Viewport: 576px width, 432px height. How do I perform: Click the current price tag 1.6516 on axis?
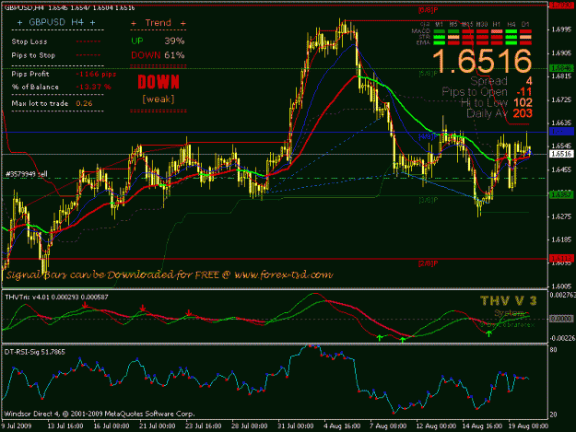tap(561, 154)
